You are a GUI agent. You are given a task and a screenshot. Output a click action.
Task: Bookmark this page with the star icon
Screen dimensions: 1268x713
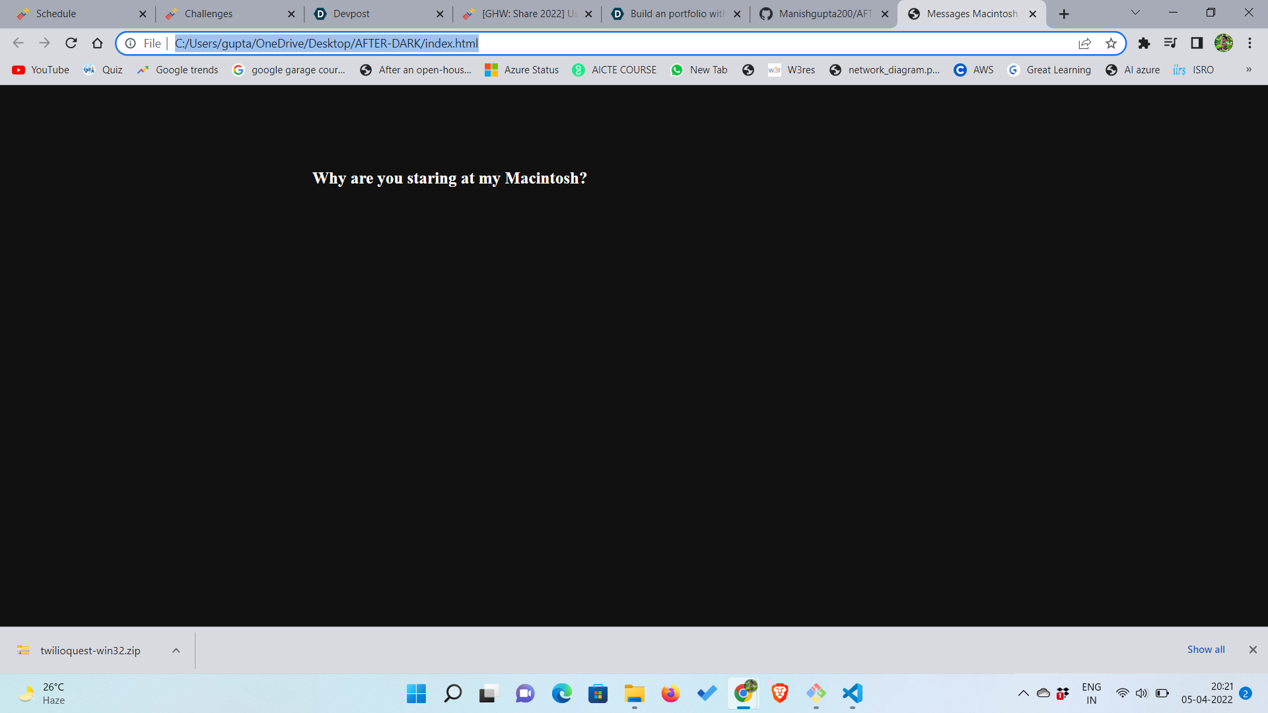coord(1111,44)
